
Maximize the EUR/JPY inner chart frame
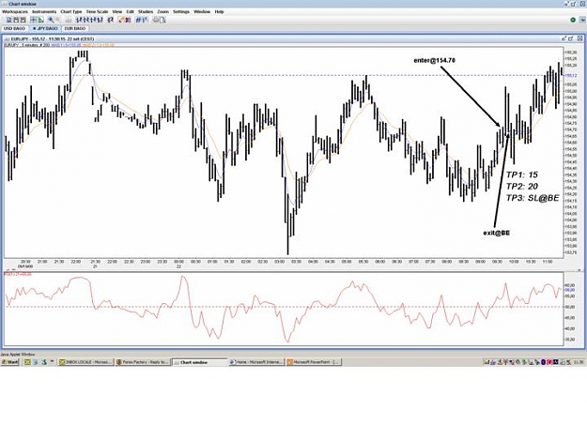(x=571, y=38)
